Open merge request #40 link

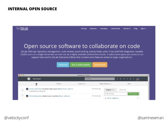[x=59, y=89]
